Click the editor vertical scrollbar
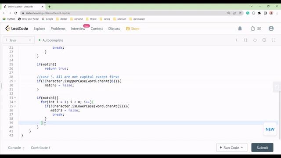The image size is (281, 158). (x=280, y=115)
